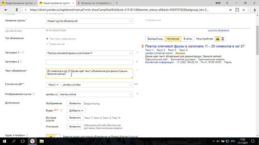Open Контактная информация link in preview
This screenshot has width=259, height=145.
[x=159, y=62]
